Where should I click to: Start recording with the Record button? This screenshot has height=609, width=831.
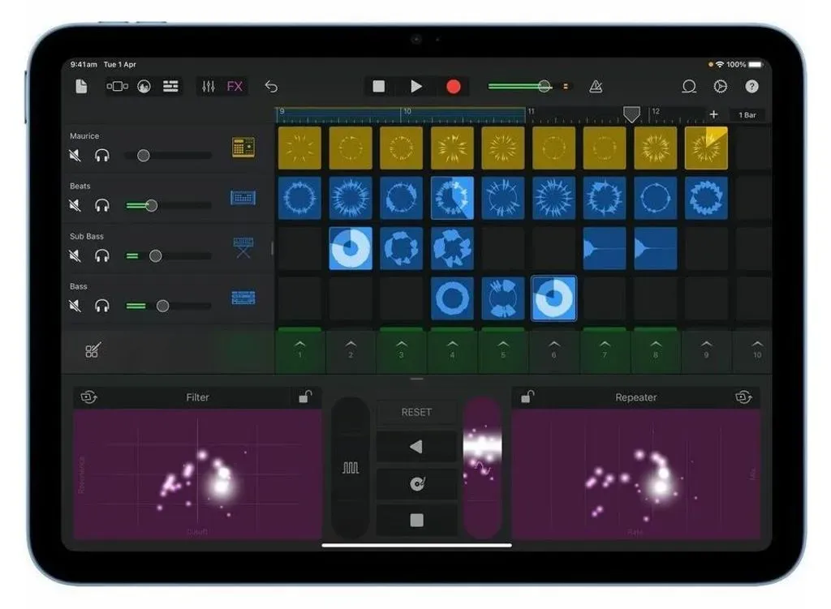point(453,86)
